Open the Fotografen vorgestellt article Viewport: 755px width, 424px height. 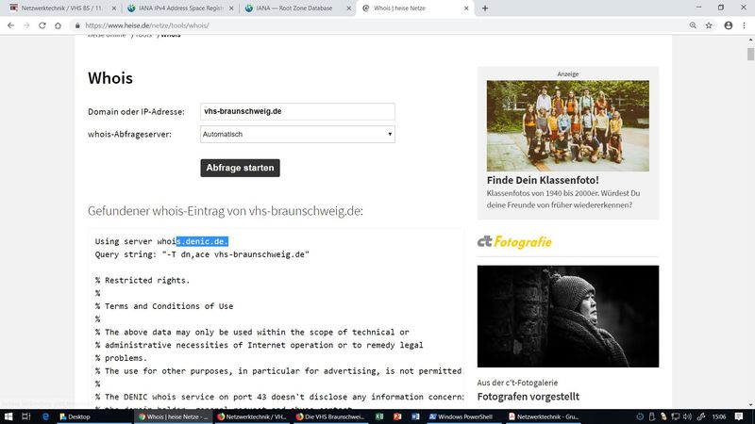point(528,397)
